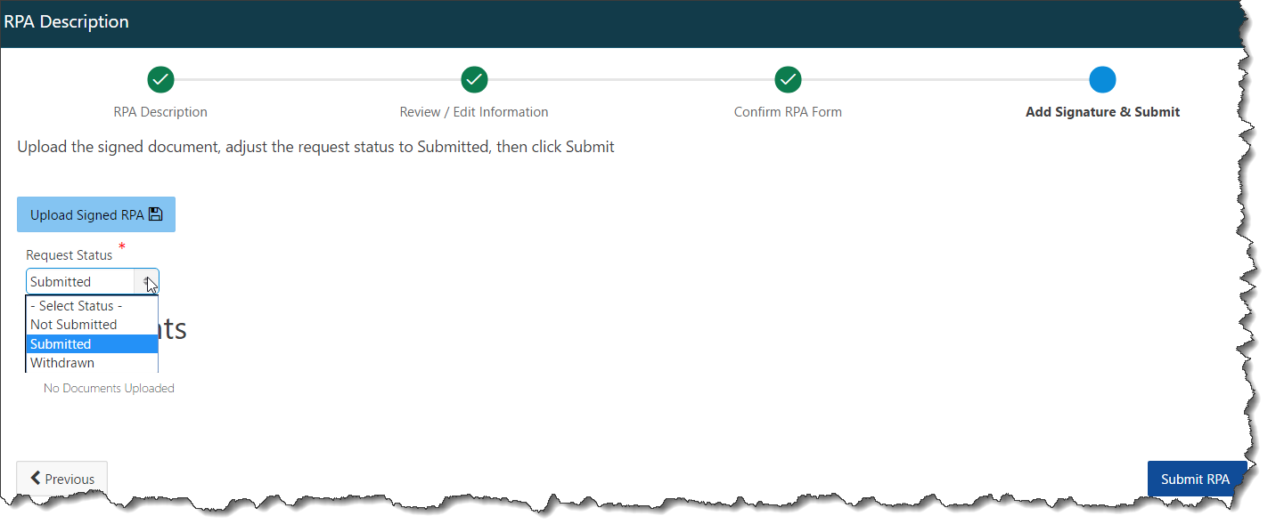1276x532 pixels.
Task: Pick the highlighted 'Submitted' option
Action: coord(92,344)
